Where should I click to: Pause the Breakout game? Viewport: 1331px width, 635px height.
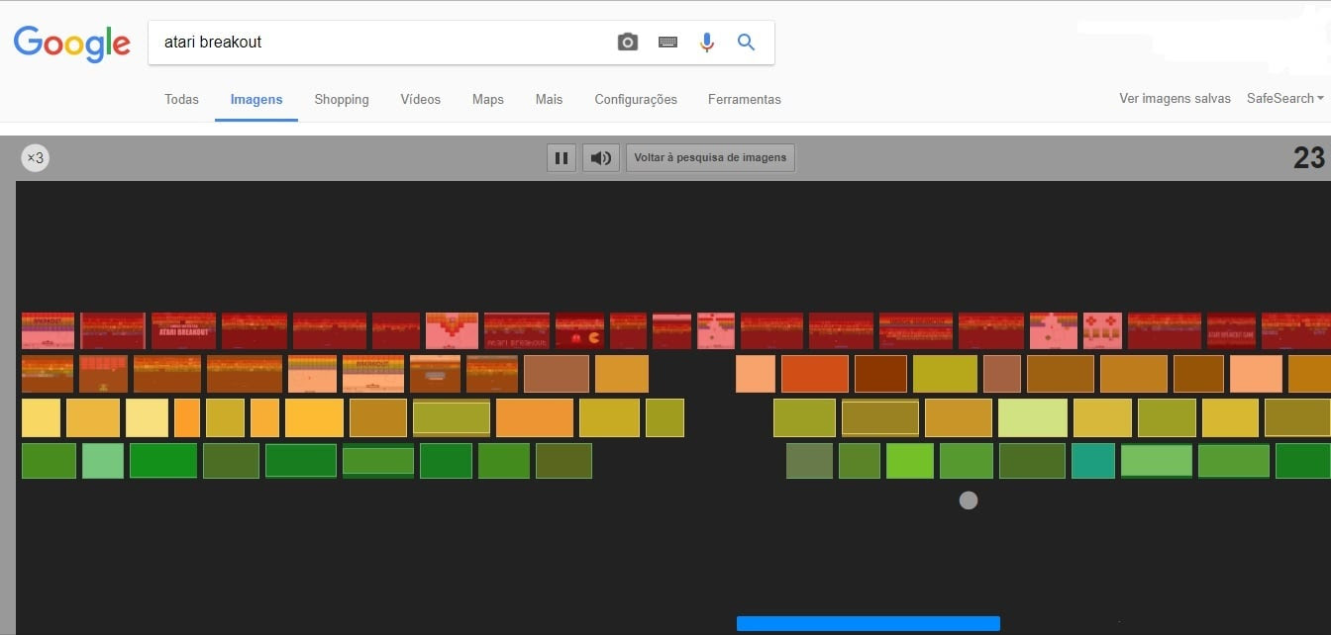pyautogui.click(x=562, y=157)
